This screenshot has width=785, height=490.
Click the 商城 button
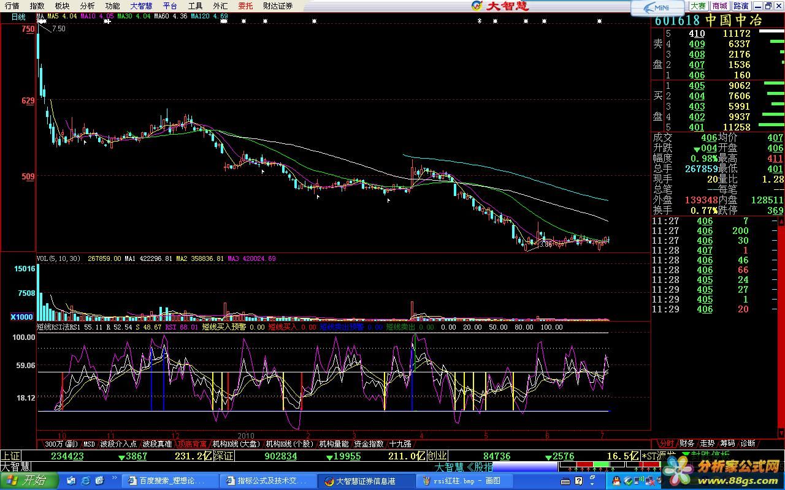(719, 6)
